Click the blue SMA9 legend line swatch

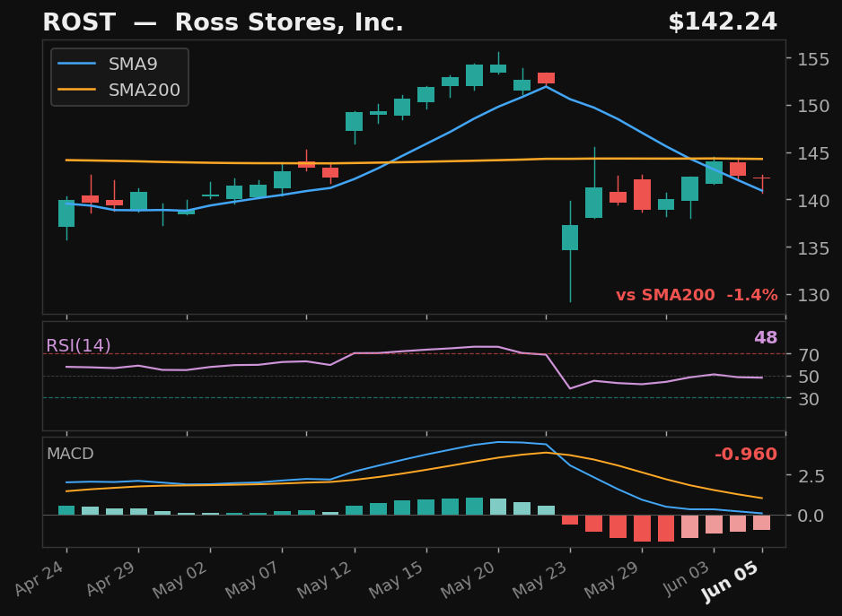[77, 64]
